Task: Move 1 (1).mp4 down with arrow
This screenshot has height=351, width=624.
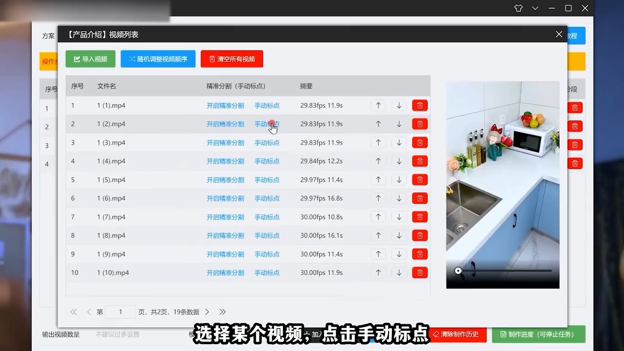Action: tap(399, 105)
